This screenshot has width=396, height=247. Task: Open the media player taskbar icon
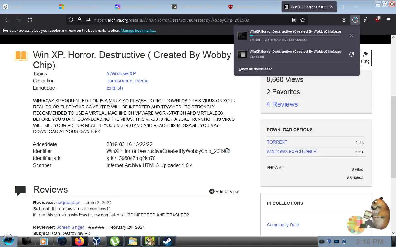(x=44, y=241)
